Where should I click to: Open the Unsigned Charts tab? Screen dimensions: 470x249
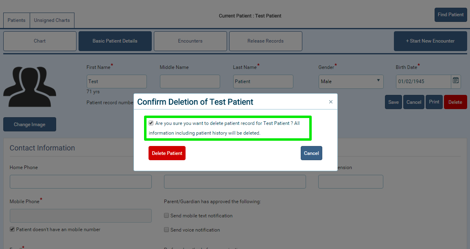pyautogui.click(x=52, y=20)
